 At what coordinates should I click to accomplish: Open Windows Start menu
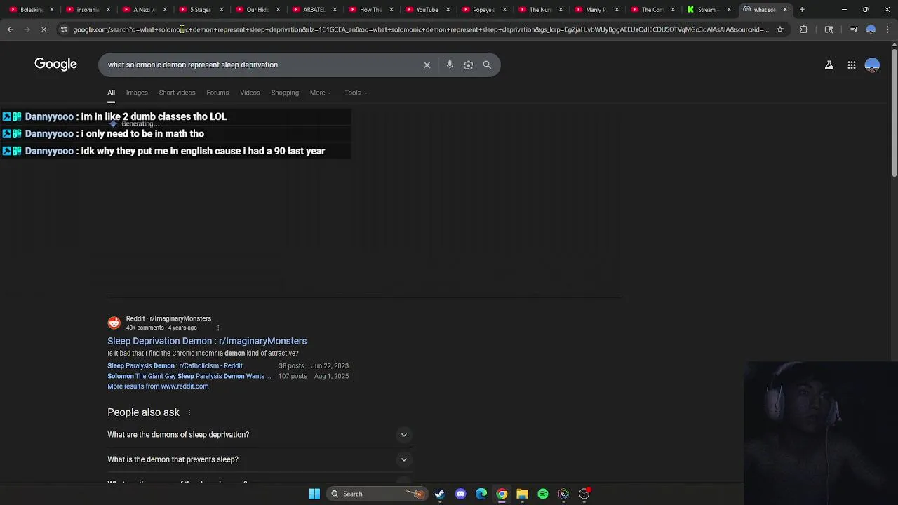[x=314, y=494]
